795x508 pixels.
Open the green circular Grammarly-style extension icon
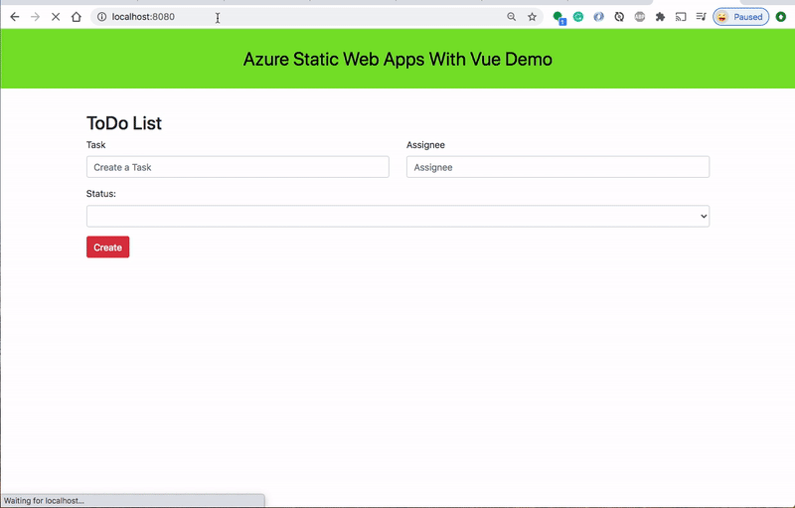pos(578,17)
